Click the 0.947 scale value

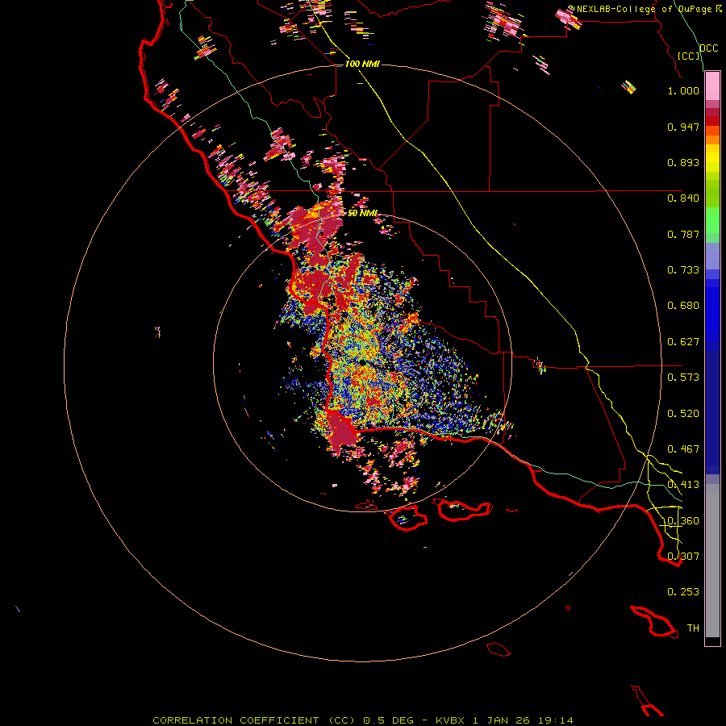click(683, 127)
